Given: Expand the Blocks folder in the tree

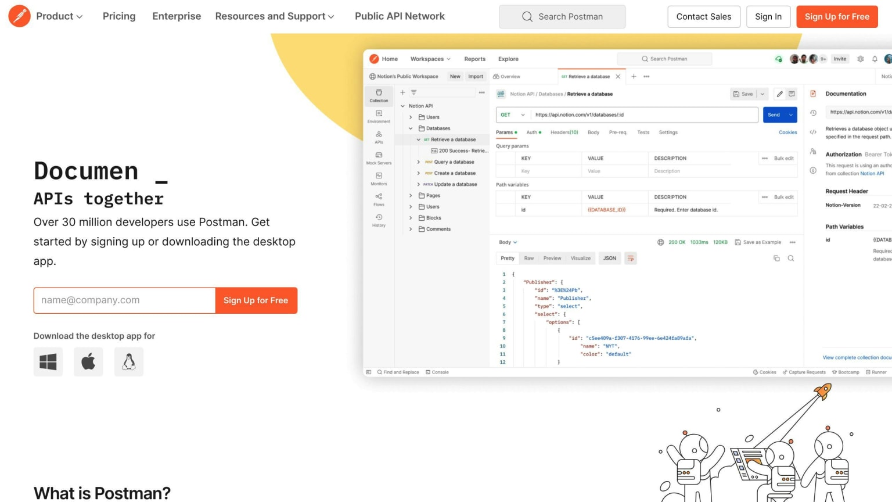Looking at the screenshot, I should (x=411, y=218).
